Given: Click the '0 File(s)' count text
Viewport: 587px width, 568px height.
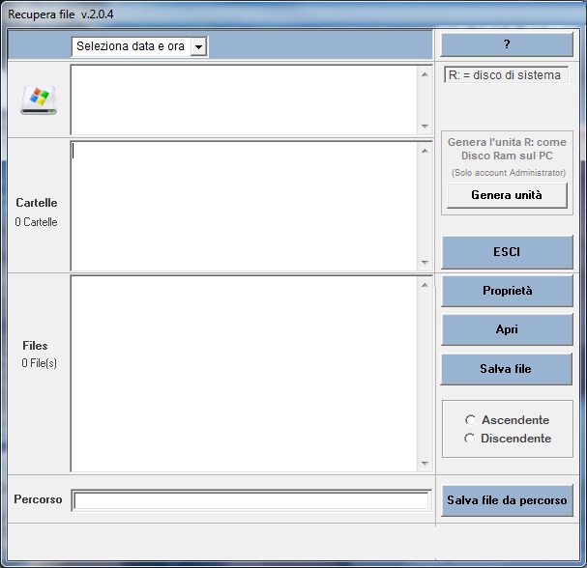Looking at the screenshot, I should click(x=40, y=363).
